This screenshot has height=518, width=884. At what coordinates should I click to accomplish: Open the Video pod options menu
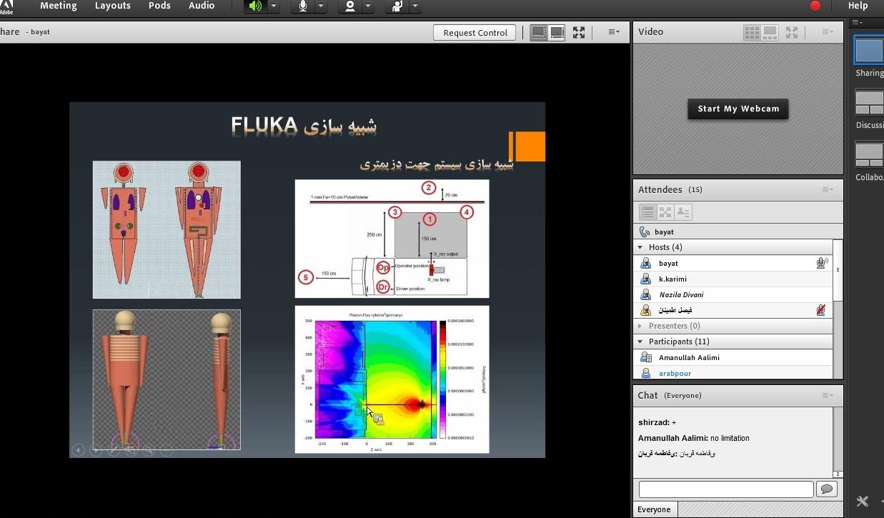click(828, 31)
